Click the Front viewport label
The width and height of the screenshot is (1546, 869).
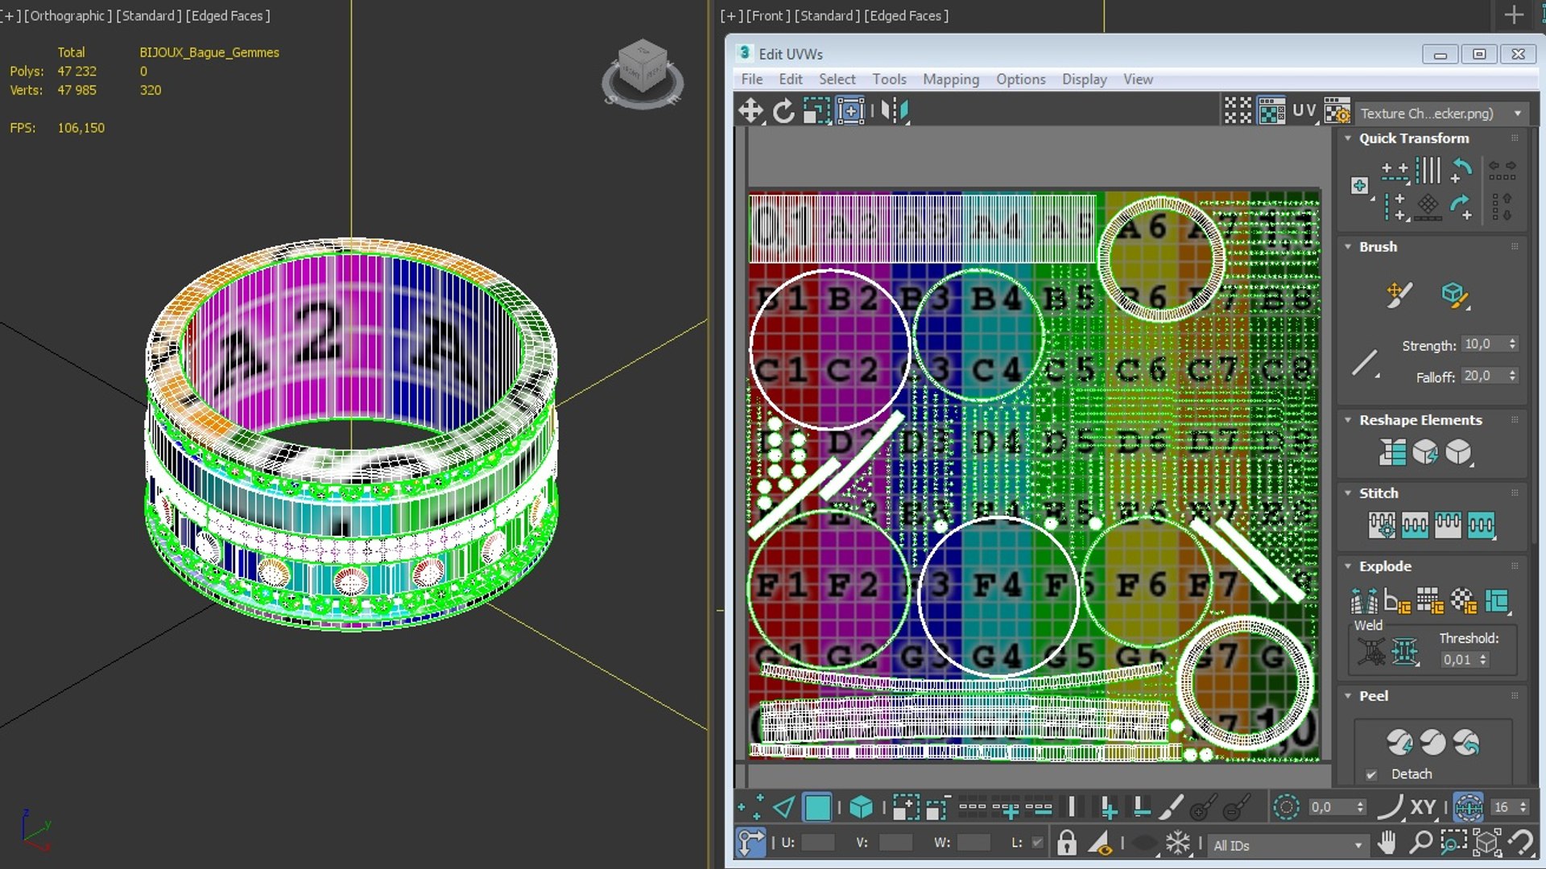[x=767, y=15]
